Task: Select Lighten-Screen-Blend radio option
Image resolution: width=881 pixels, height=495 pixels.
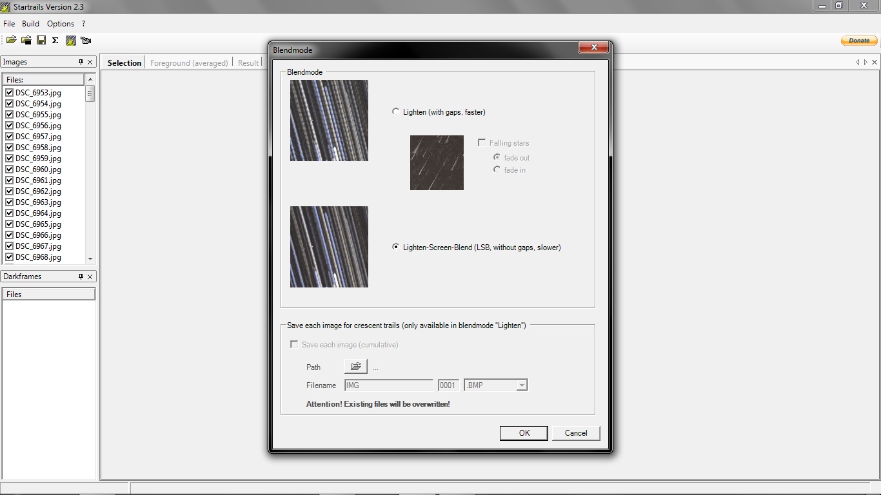Action: (396, 247)
